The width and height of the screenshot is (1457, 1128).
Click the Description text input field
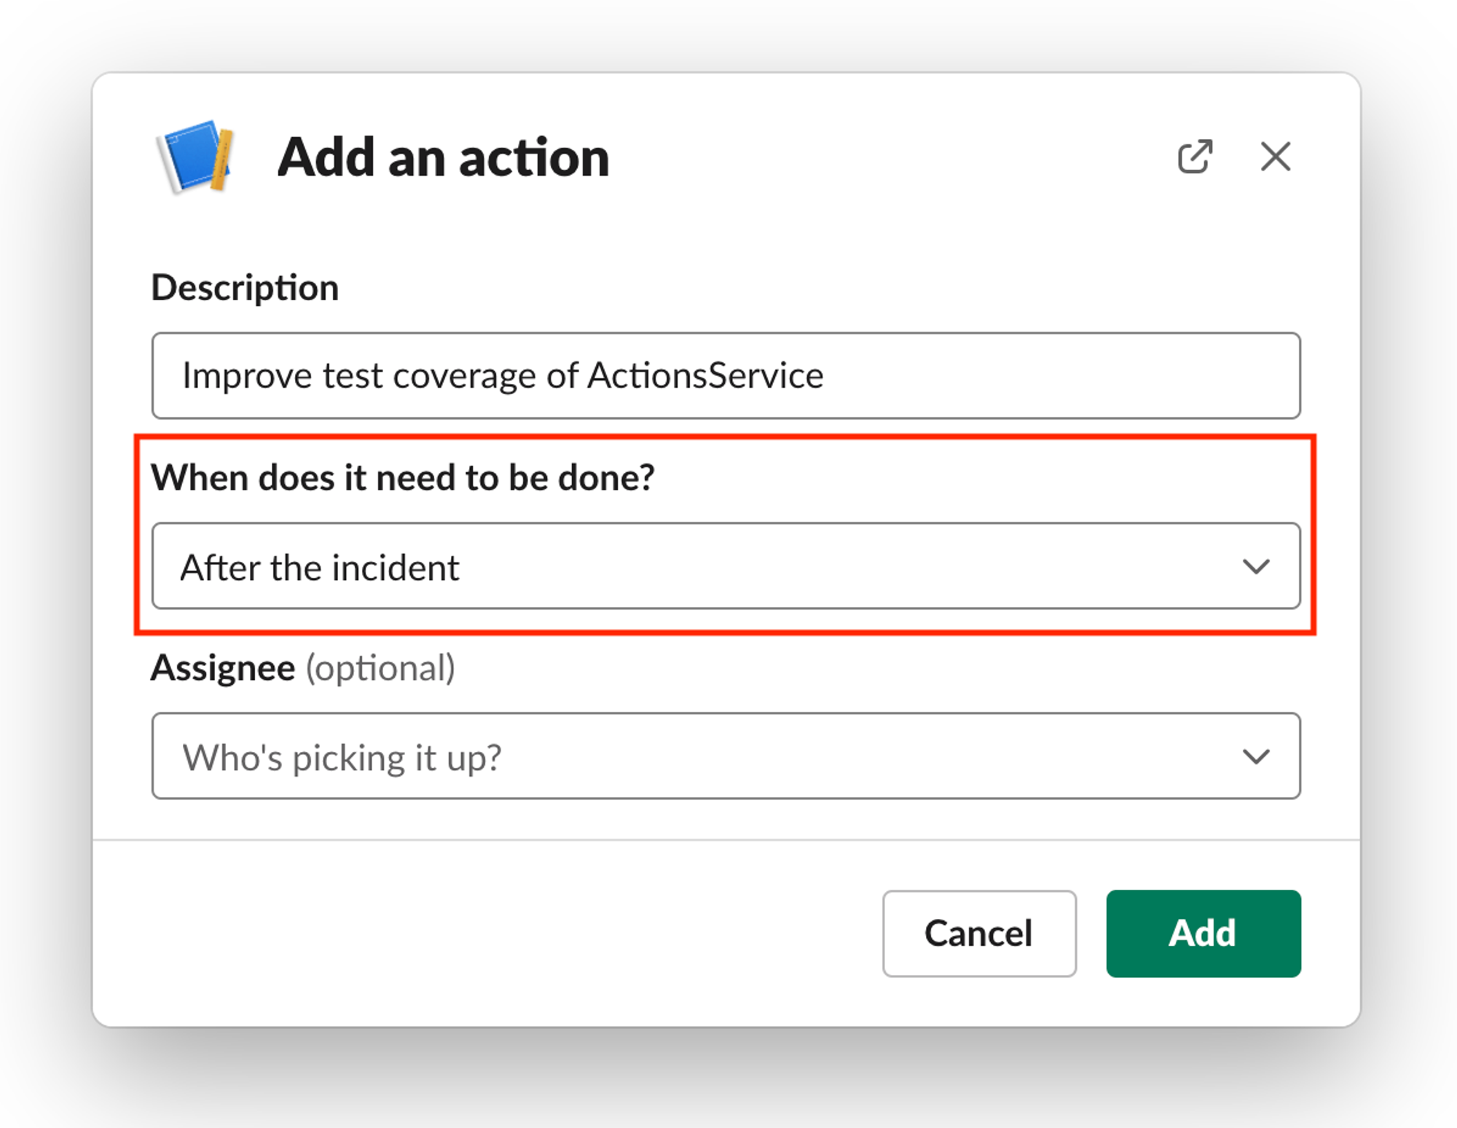click(726, 376)
